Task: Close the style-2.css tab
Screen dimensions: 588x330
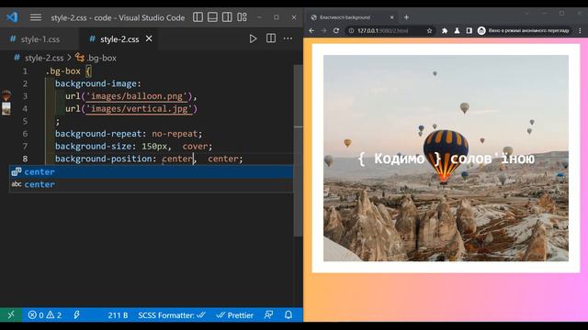Action: point(149,38)
